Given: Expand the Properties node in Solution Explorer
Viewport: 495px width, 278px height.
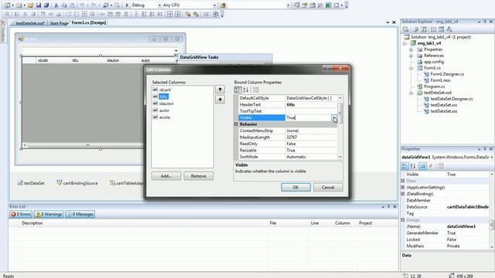Looking at the screenshot, I should pyautogui.click(x=411, y=49).
